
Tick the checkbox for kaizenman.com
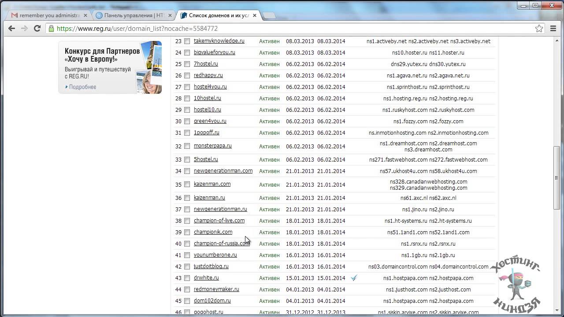[187, 184]
